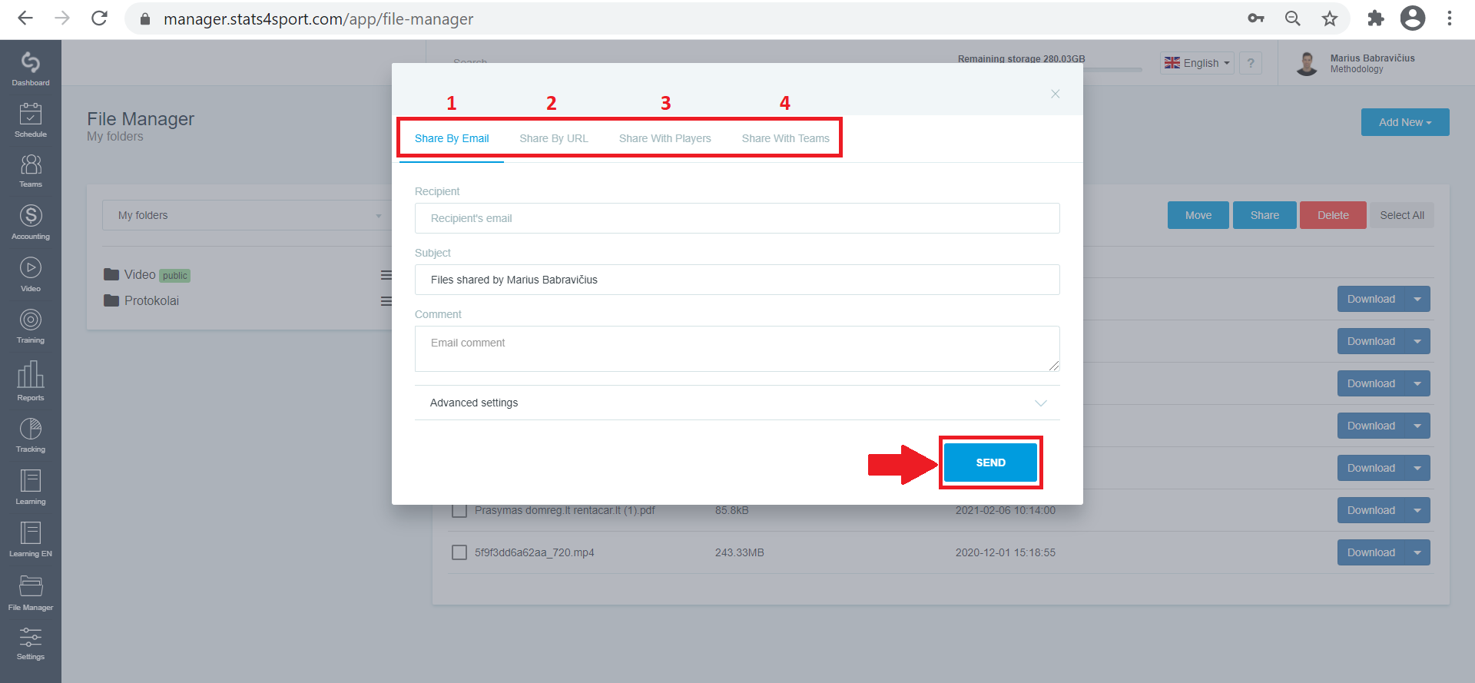
Task: Switch to Share By Email tab
Action: tap(452, 138)
